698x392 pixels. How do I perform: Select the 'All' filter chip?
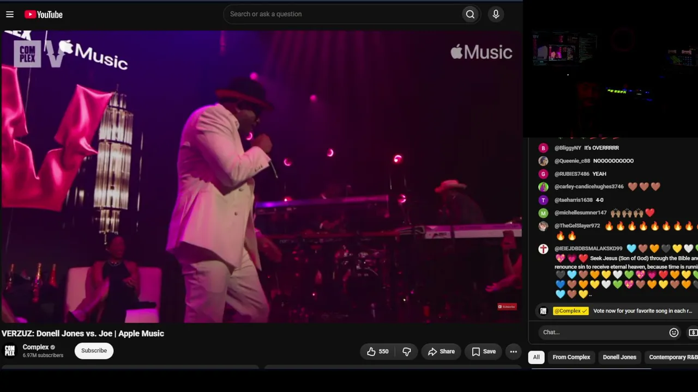[537, 357]
